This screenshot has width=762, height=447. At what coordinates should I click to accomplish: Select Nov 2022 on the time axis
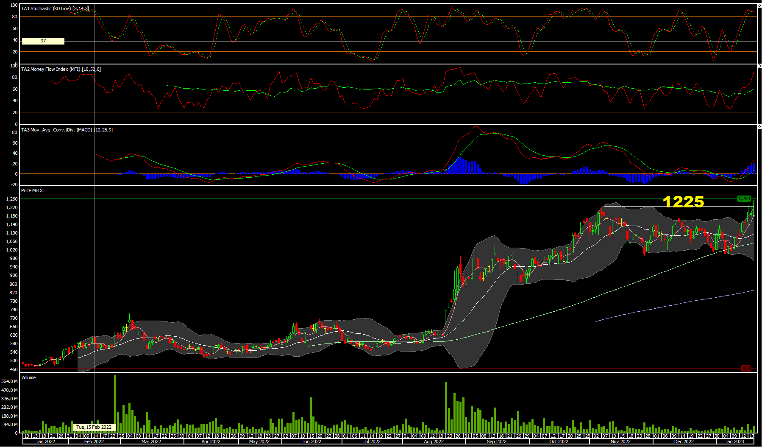[x=620, y=441]
